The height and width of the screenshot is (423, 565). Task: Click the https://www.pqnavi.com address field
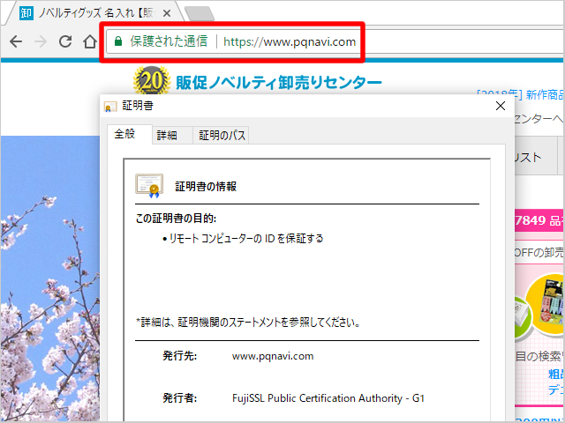tap(290, 41)
